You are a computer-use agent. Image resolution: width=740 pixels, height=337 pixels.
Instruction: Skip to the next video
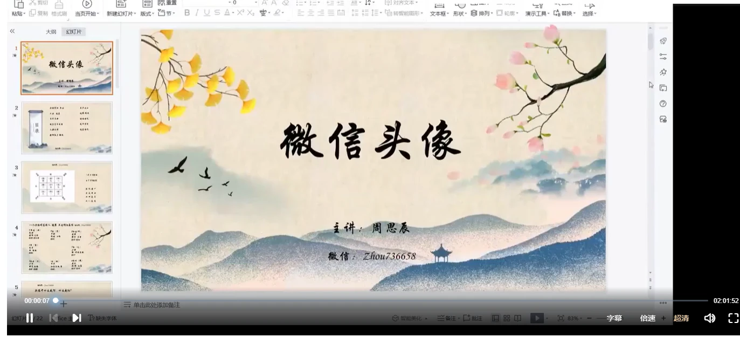click(77, 318)
